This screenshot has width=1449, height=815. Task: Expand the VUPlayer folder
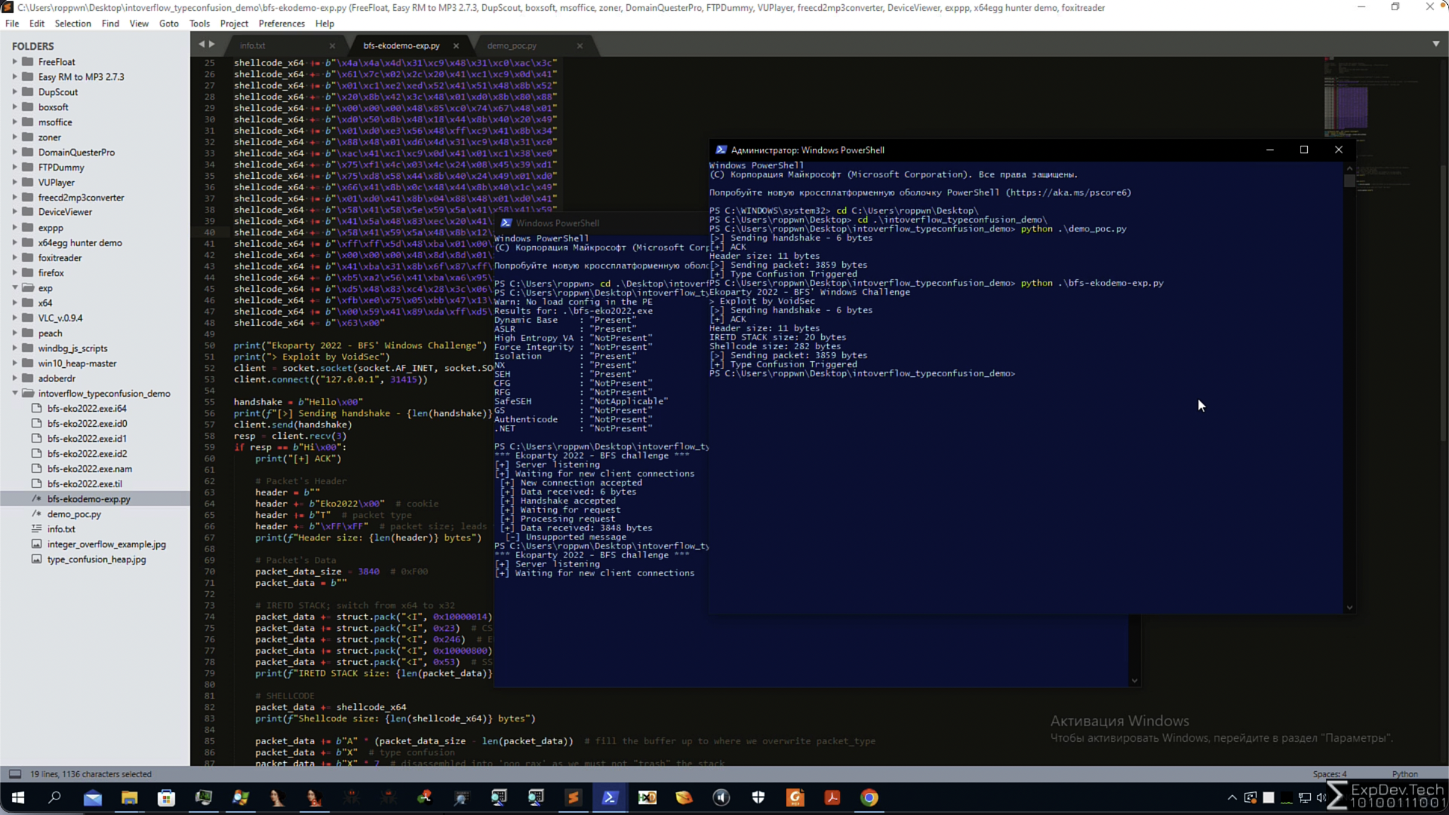coord(15,182)
